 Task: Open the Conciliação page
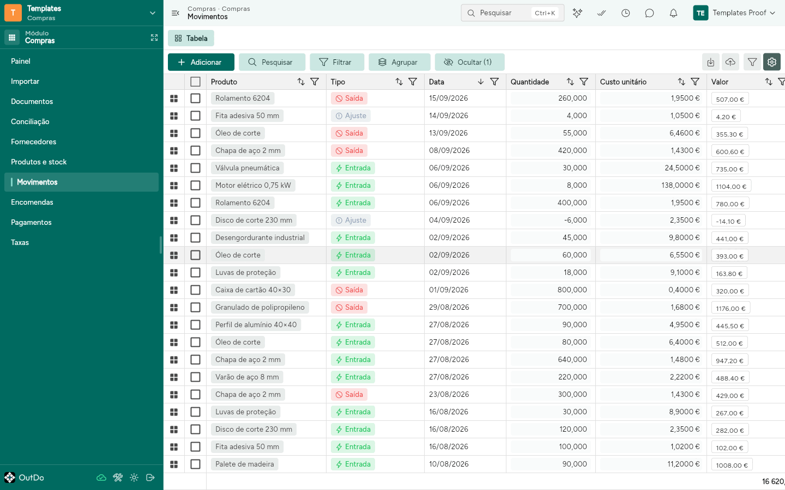click(81, 121)
